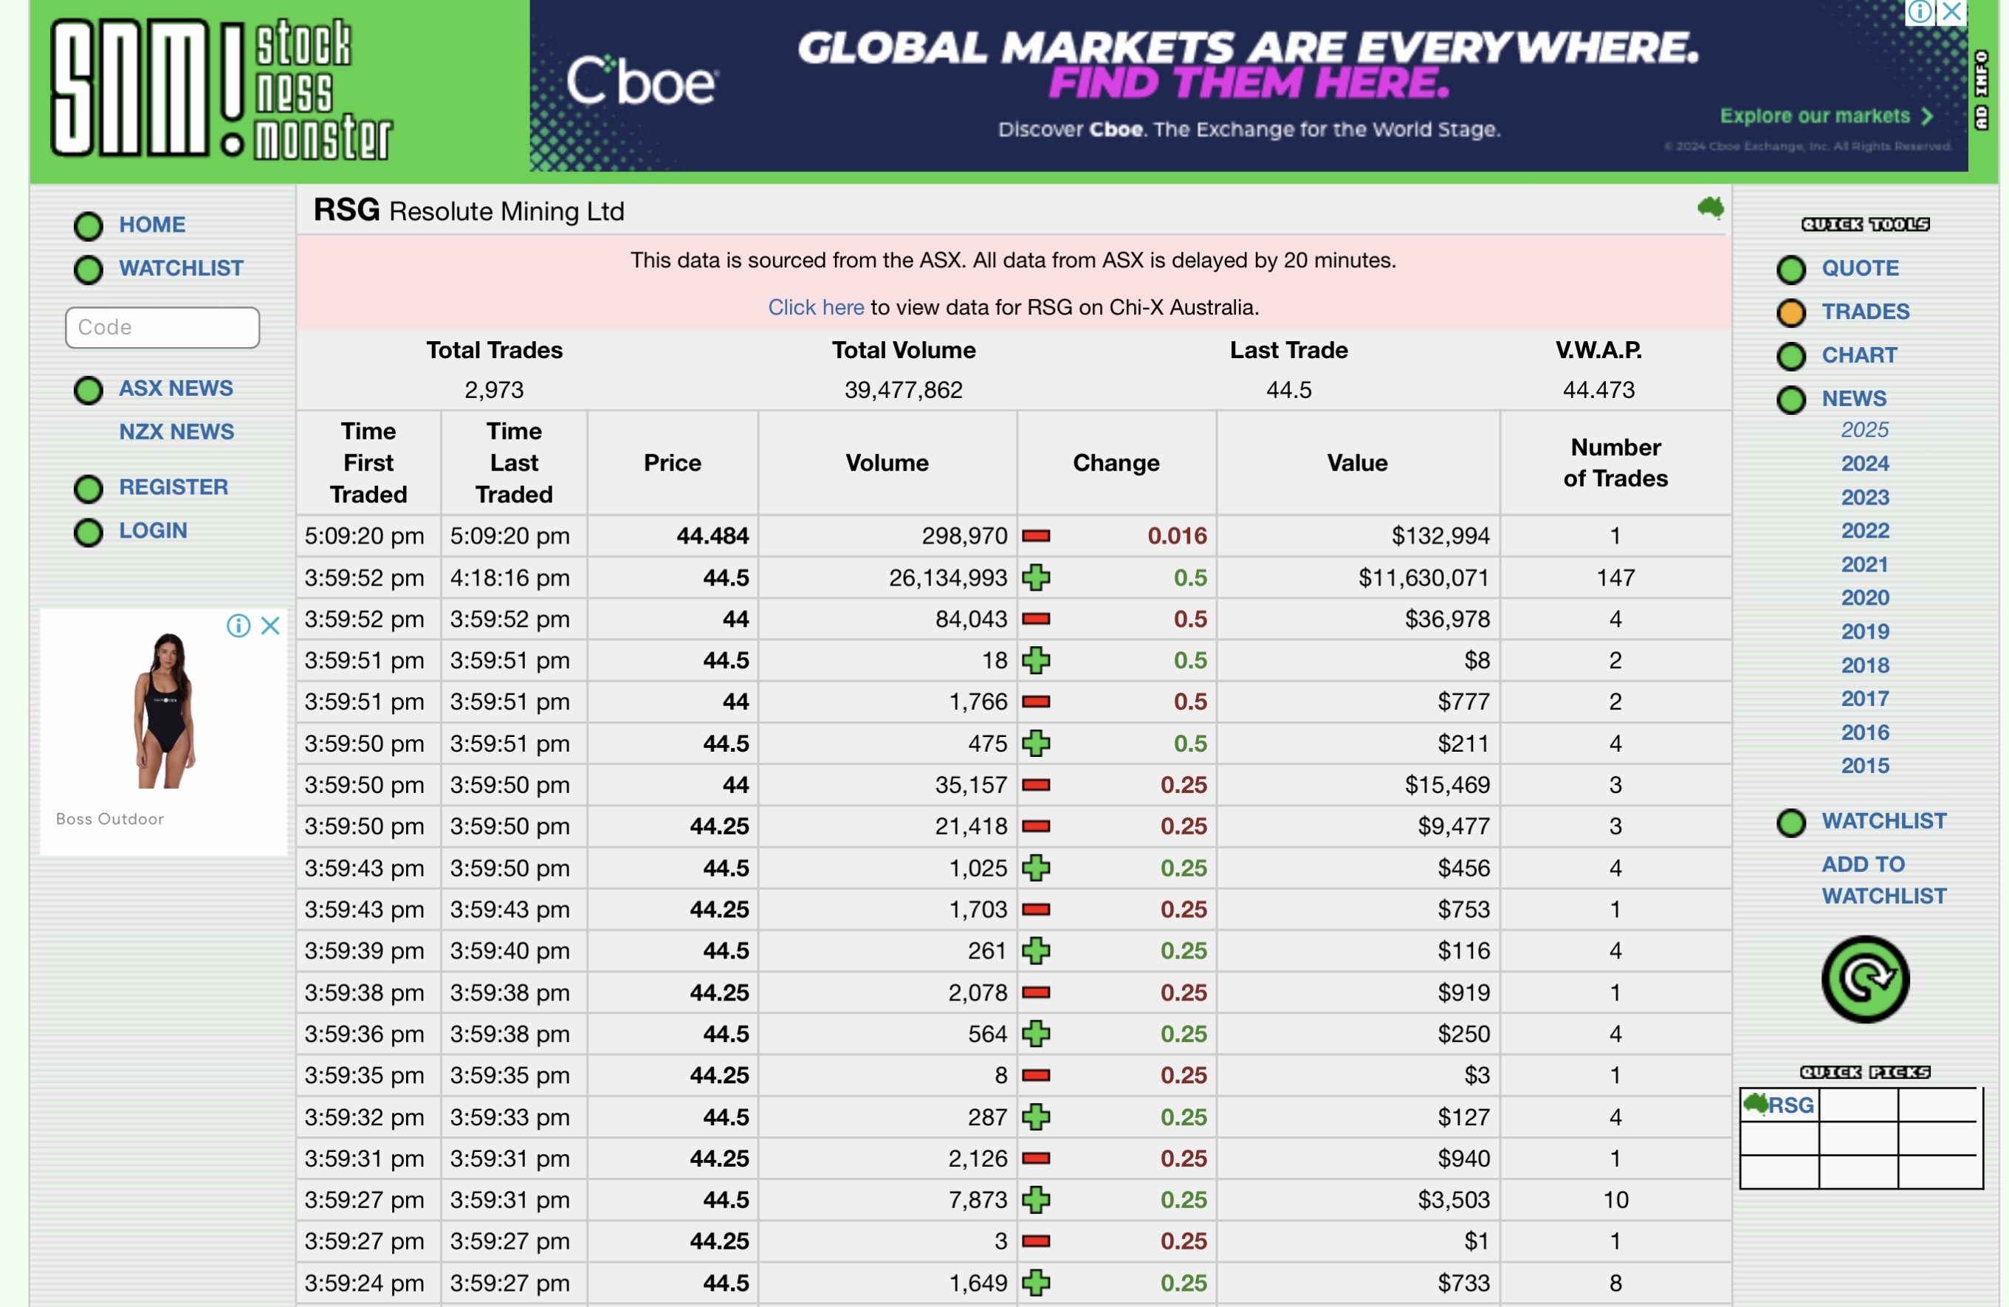This screenshot has height=1307, width=2009.
Task: Click the Number of Trades column header
Action: [x=1615, y=463]
